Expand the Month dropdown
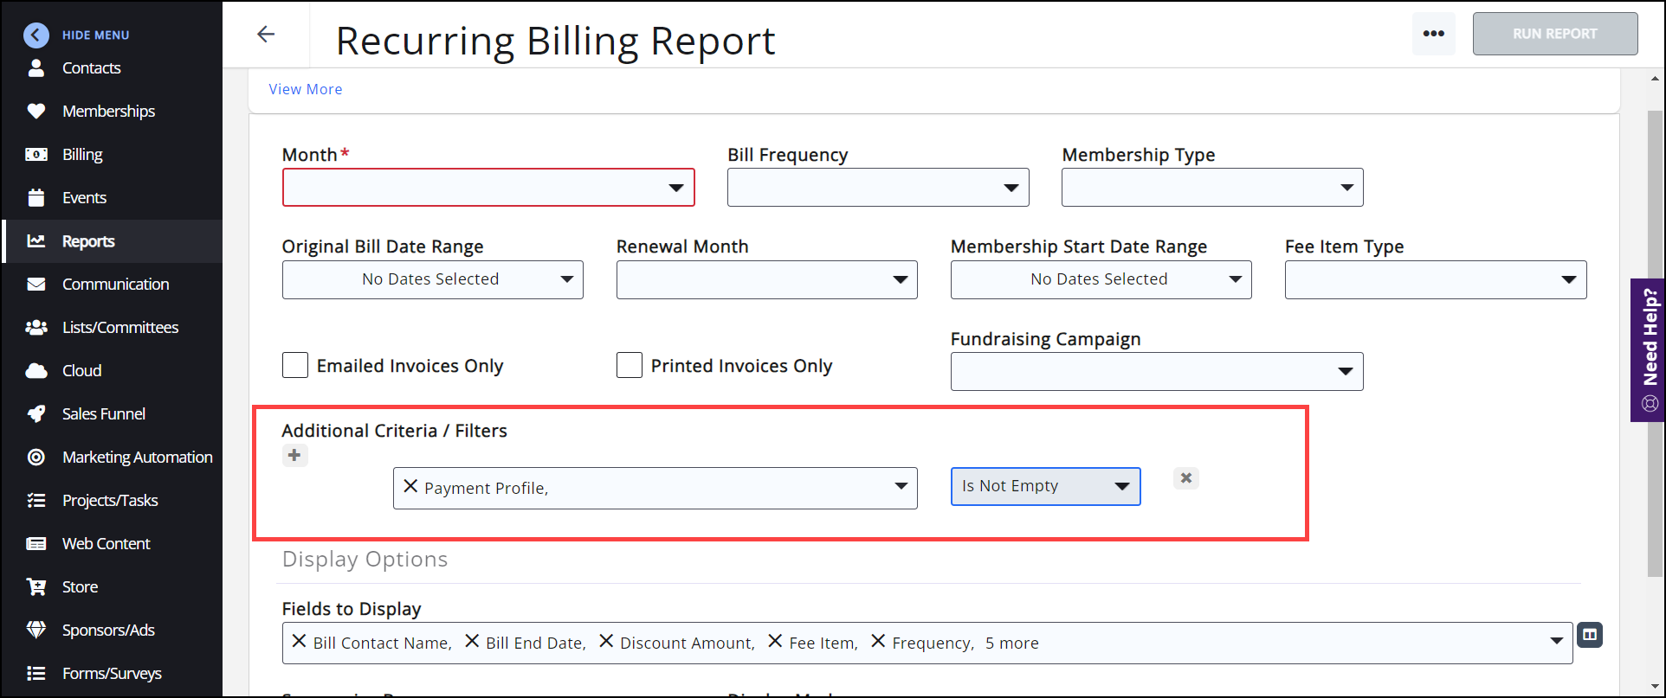Image resolution: width=1666 pixels, height=698 pixels. click(488, 188)
